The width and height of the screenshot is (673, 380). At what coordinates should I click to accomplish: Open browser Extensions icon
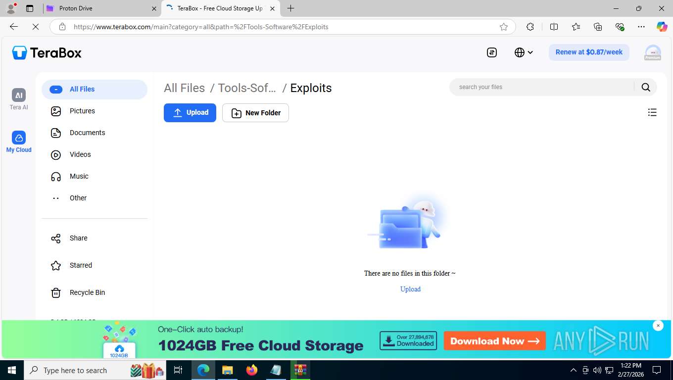click(x=530, y=27)
